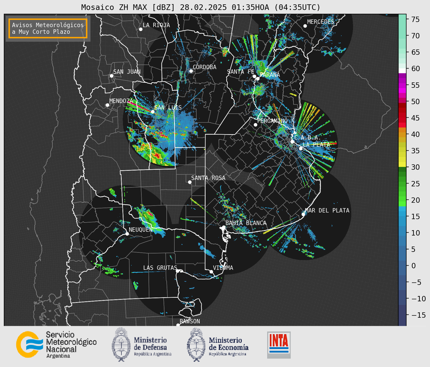This screenshot has width=430, height=367.
Task: Click the C.A.B.A. city marker dot
Action: (292, 142)
